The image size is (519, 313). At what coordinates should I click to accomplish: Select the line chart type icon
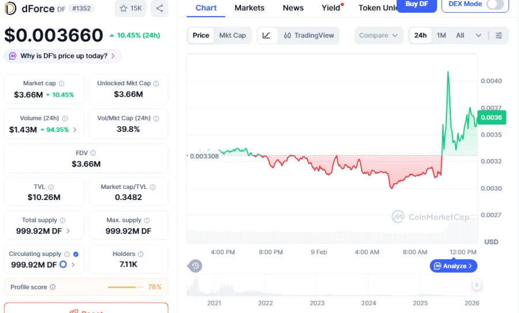pos(266,35)
